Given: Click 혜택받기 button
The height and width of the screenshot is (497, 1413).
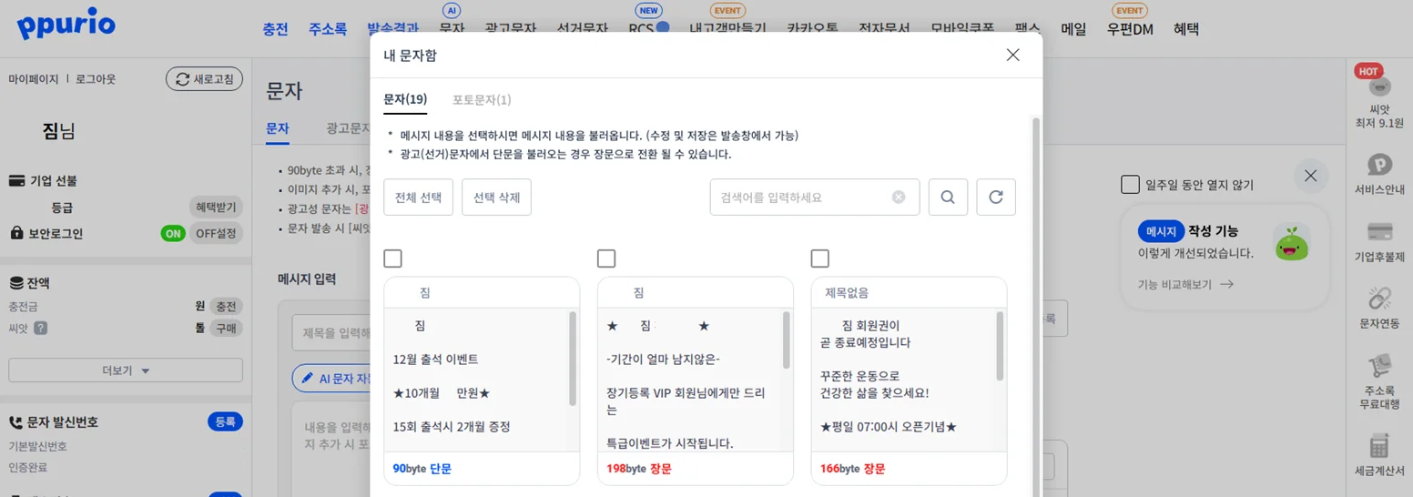Looking at the screenshot, I should (216, 208).
